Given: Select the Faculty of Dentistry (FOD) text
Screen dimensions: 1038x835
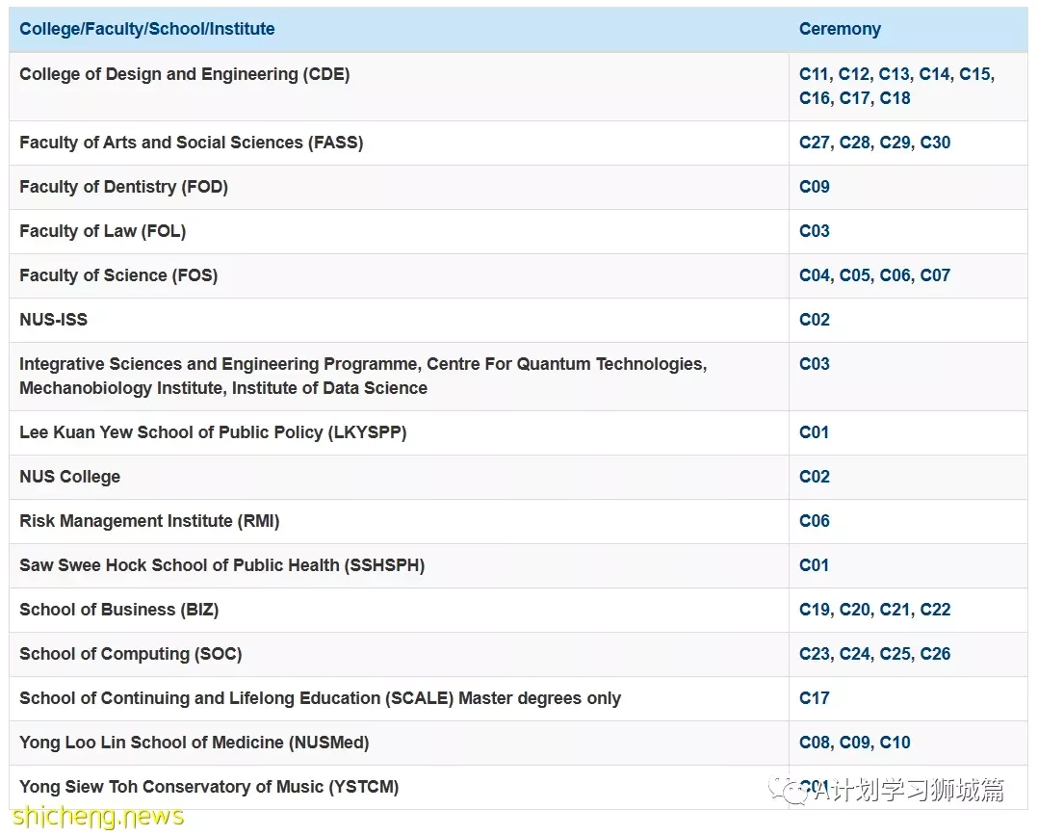Looking at the screenshot, I should (x=124, y=187).
